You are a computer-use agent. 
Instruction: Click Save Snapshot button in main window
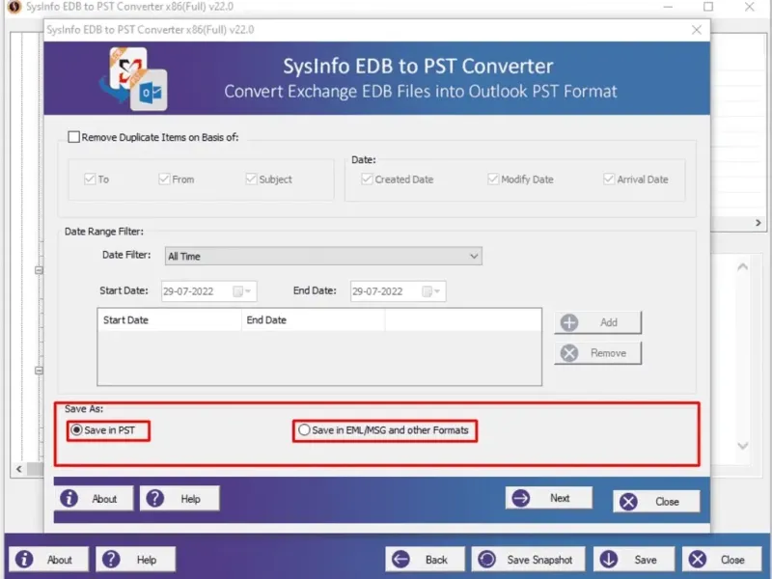528,560
